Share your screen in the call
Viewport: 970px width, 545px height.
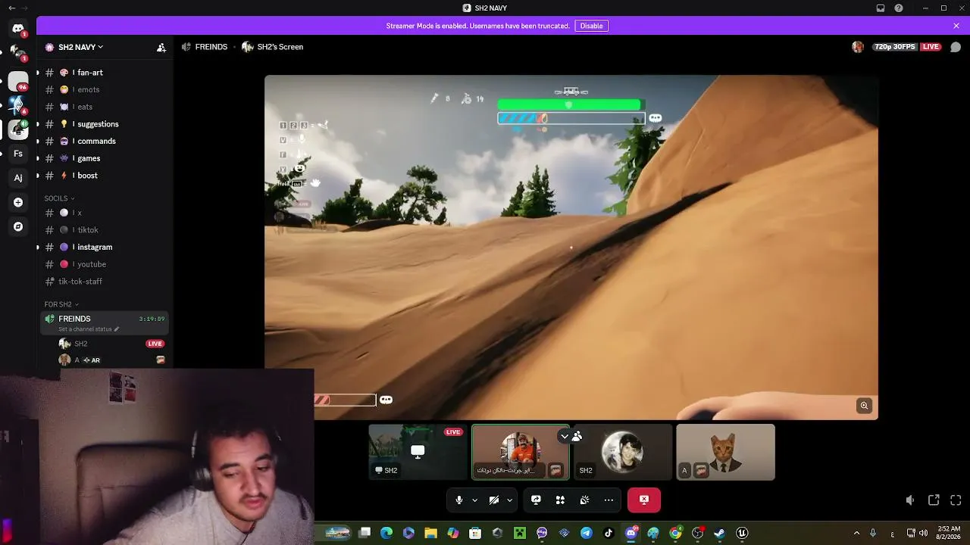(x=536, y=500)
